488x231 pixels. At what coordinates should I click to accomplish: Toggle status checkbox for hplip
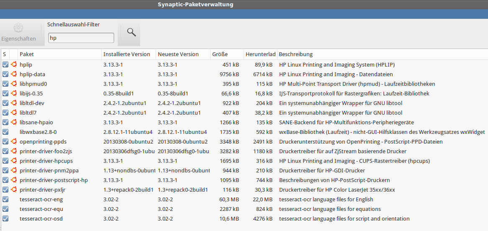tap(5, 65)
